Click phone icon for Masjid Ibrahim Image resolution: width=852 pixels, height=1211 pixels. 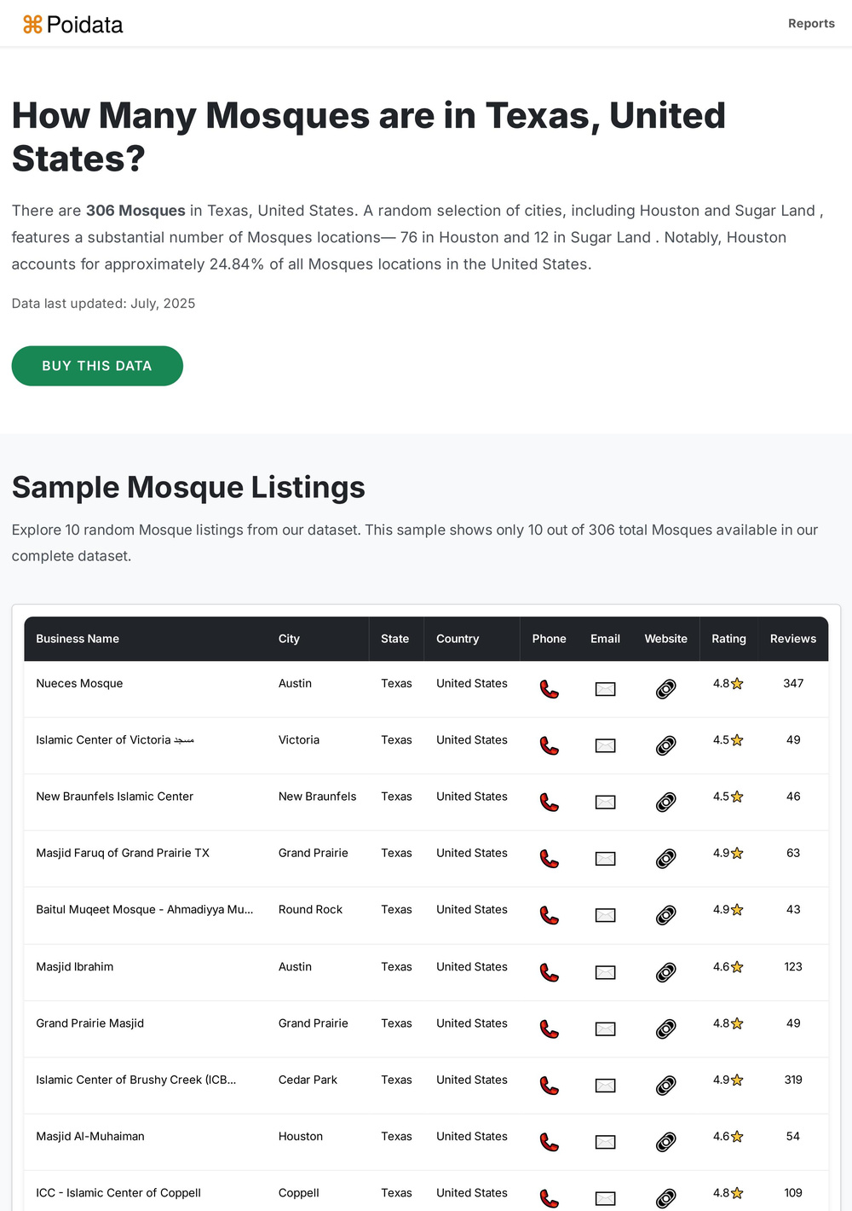click(x=550, y=972)
